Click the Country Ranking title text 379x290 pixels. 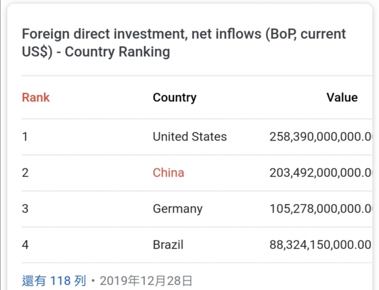pyautogui.click(x=117, y=52)
